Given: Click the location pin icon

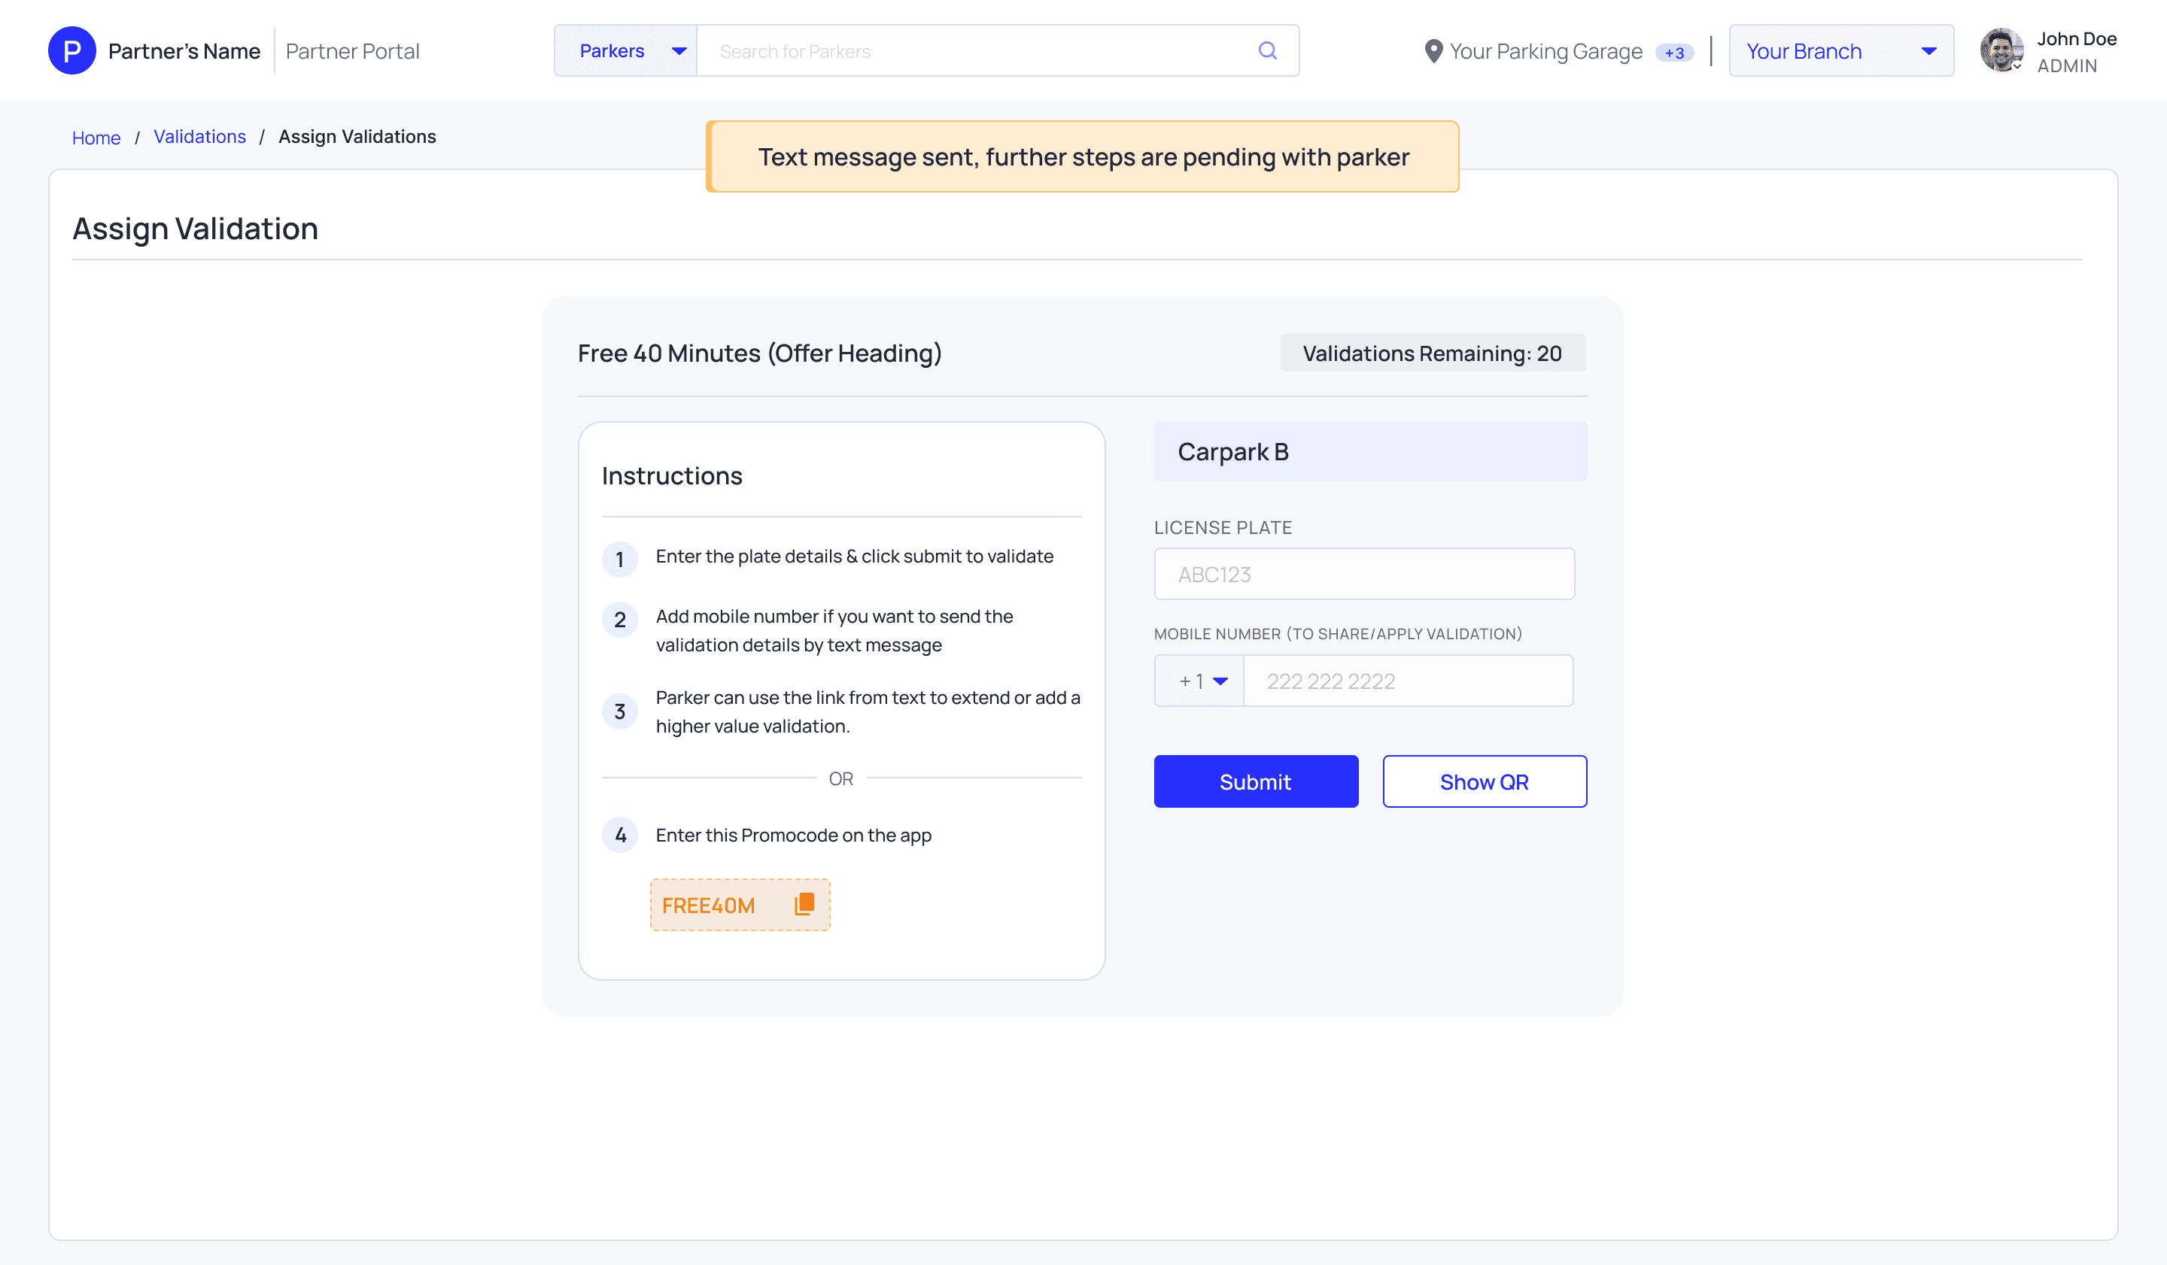Looking at the screenshot, I should coord(1433,52).
